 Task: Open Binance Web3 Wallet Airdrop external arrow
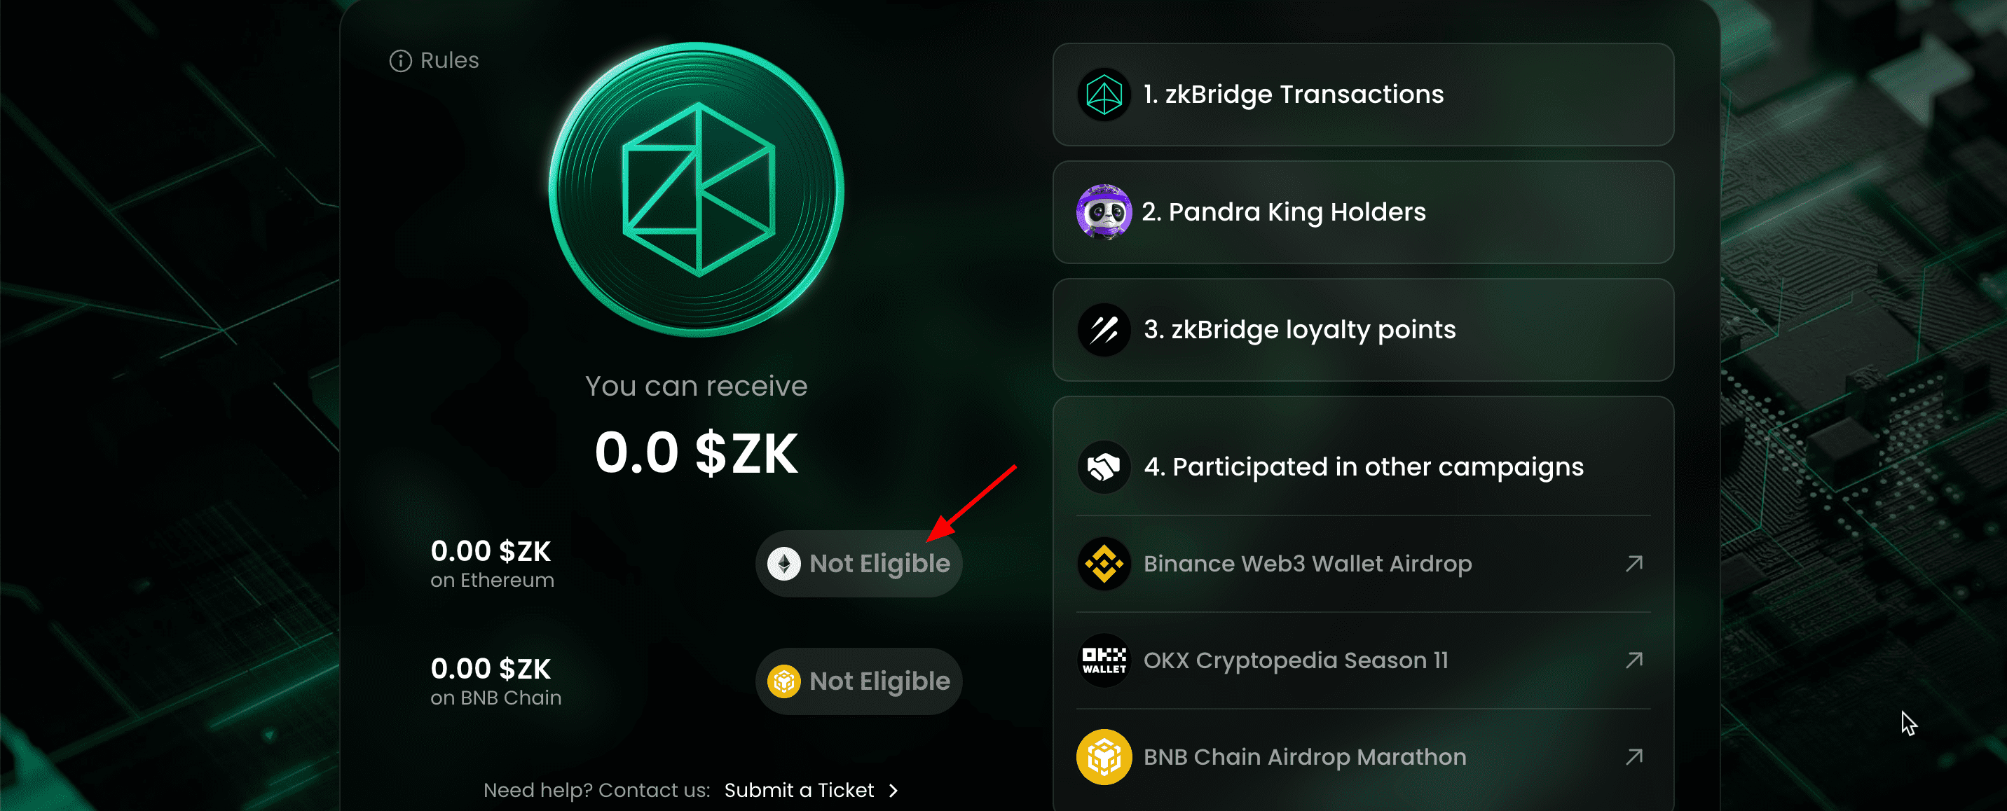click(x=1635, y=562)
